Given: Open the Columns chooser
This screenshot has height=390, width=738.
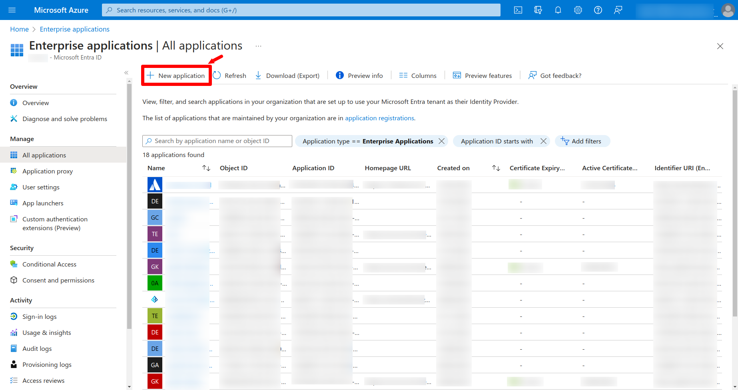Looking at the screenshot, I should pos(418,76).
